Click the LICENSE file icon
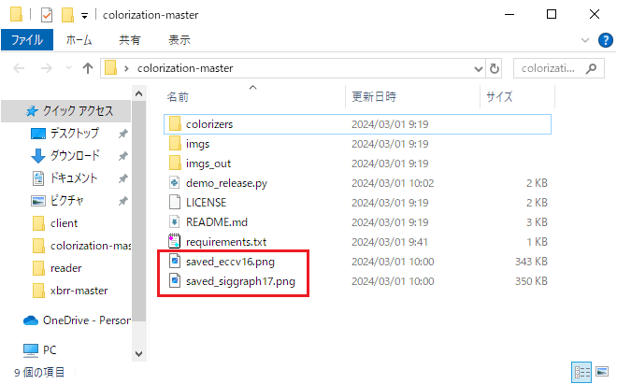 175,203
